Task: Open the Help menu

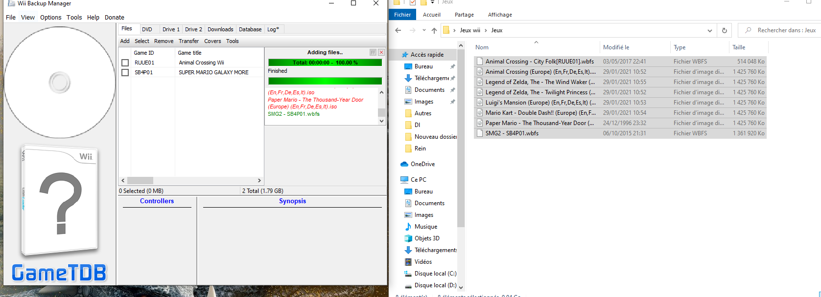Action: (x=93, y=17)
